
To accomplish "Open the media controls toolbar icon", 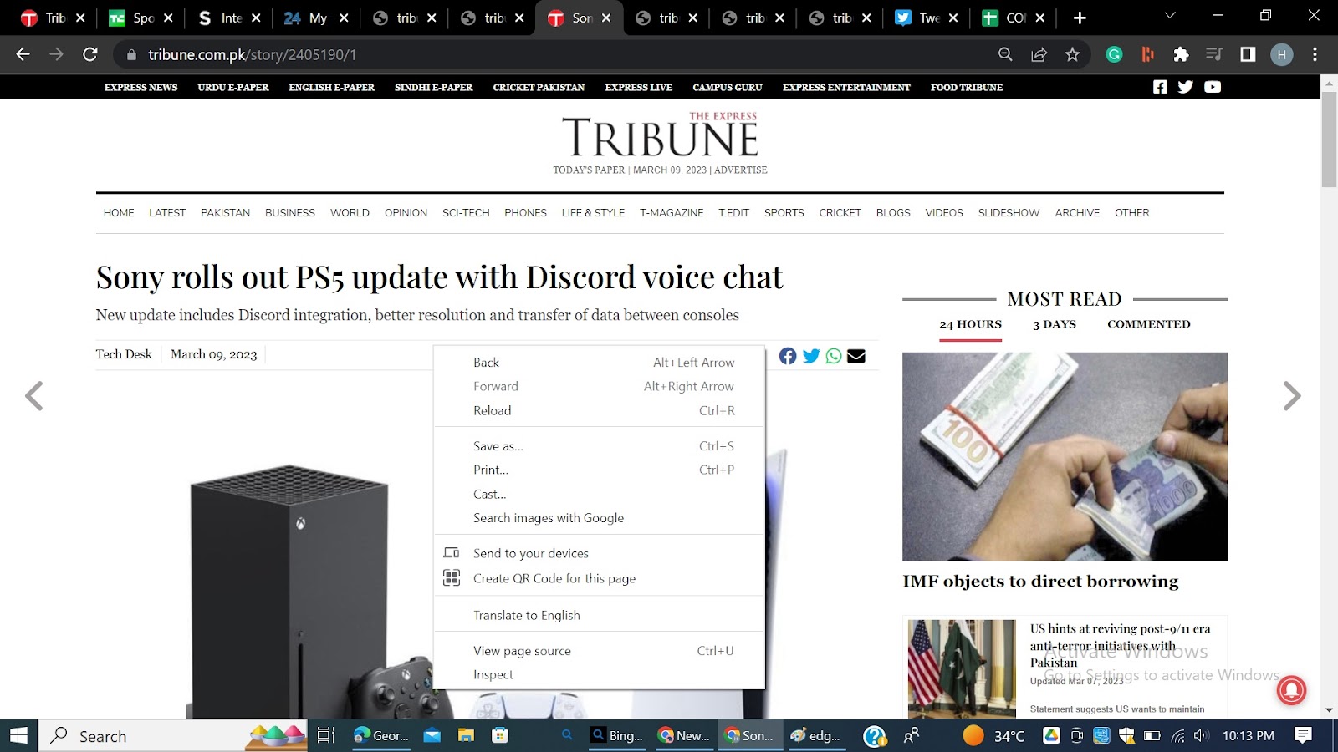I will coord(1214,54).
